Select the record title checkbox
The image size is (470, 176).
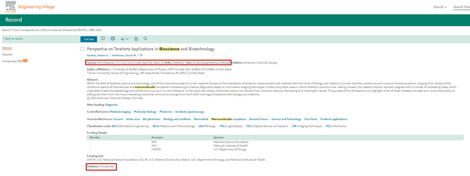[x=82, y=49]
